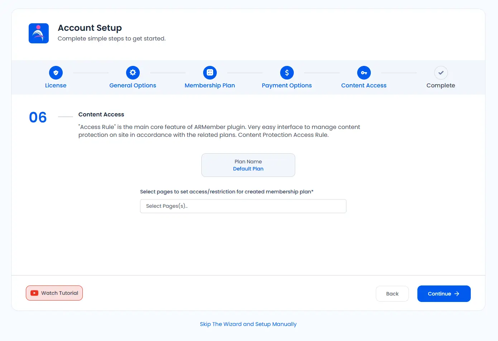Click the Plan Name label
This screenshot has width=498, height=341.
click(248, 162)
